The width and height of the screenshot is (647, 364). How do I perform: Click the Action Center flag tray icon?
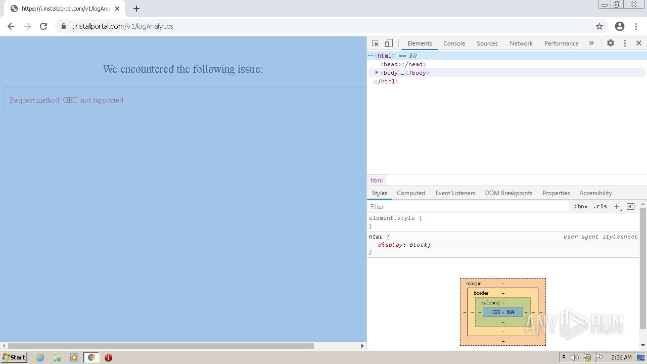tap(599, 357)
